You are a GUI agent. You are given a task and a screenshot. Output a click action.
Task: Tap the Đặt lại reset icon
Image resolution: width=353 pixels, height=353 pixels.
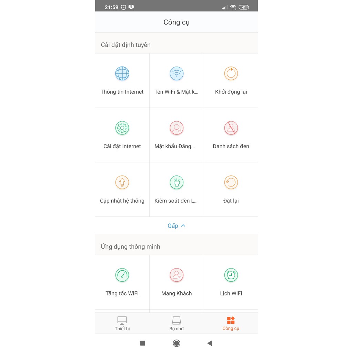[x=231, y=182]
